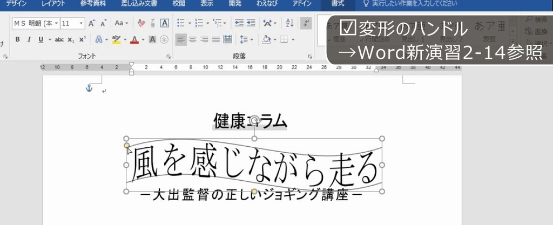This screenshot has width=553, height=225.
Task: Expand highlight color dropdown arrow
Action: (125, 40)
